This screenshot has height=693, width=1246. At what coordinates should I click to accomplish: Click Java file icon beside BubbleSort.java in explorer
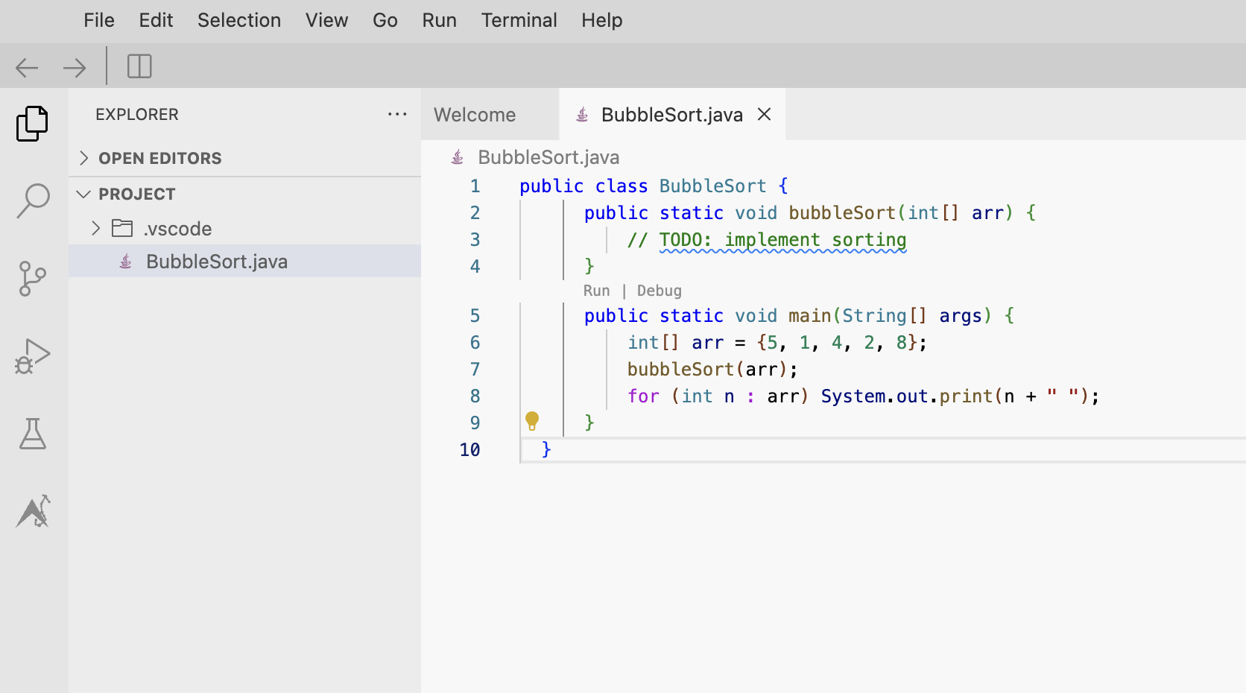pyautogui.click(x=126, y=262)
